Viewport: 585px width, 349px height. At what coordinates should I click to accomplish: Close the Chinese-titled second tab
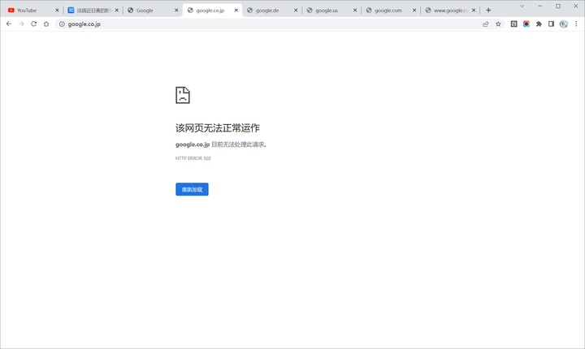[x=117, y=11]
